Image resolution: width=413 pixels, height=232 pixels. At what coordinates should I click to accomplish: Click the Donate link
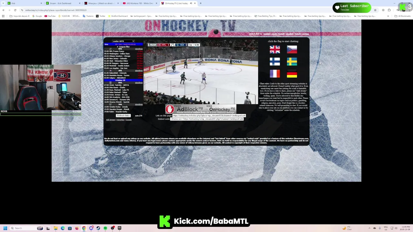pyautogui.click(x=129, y=120)
